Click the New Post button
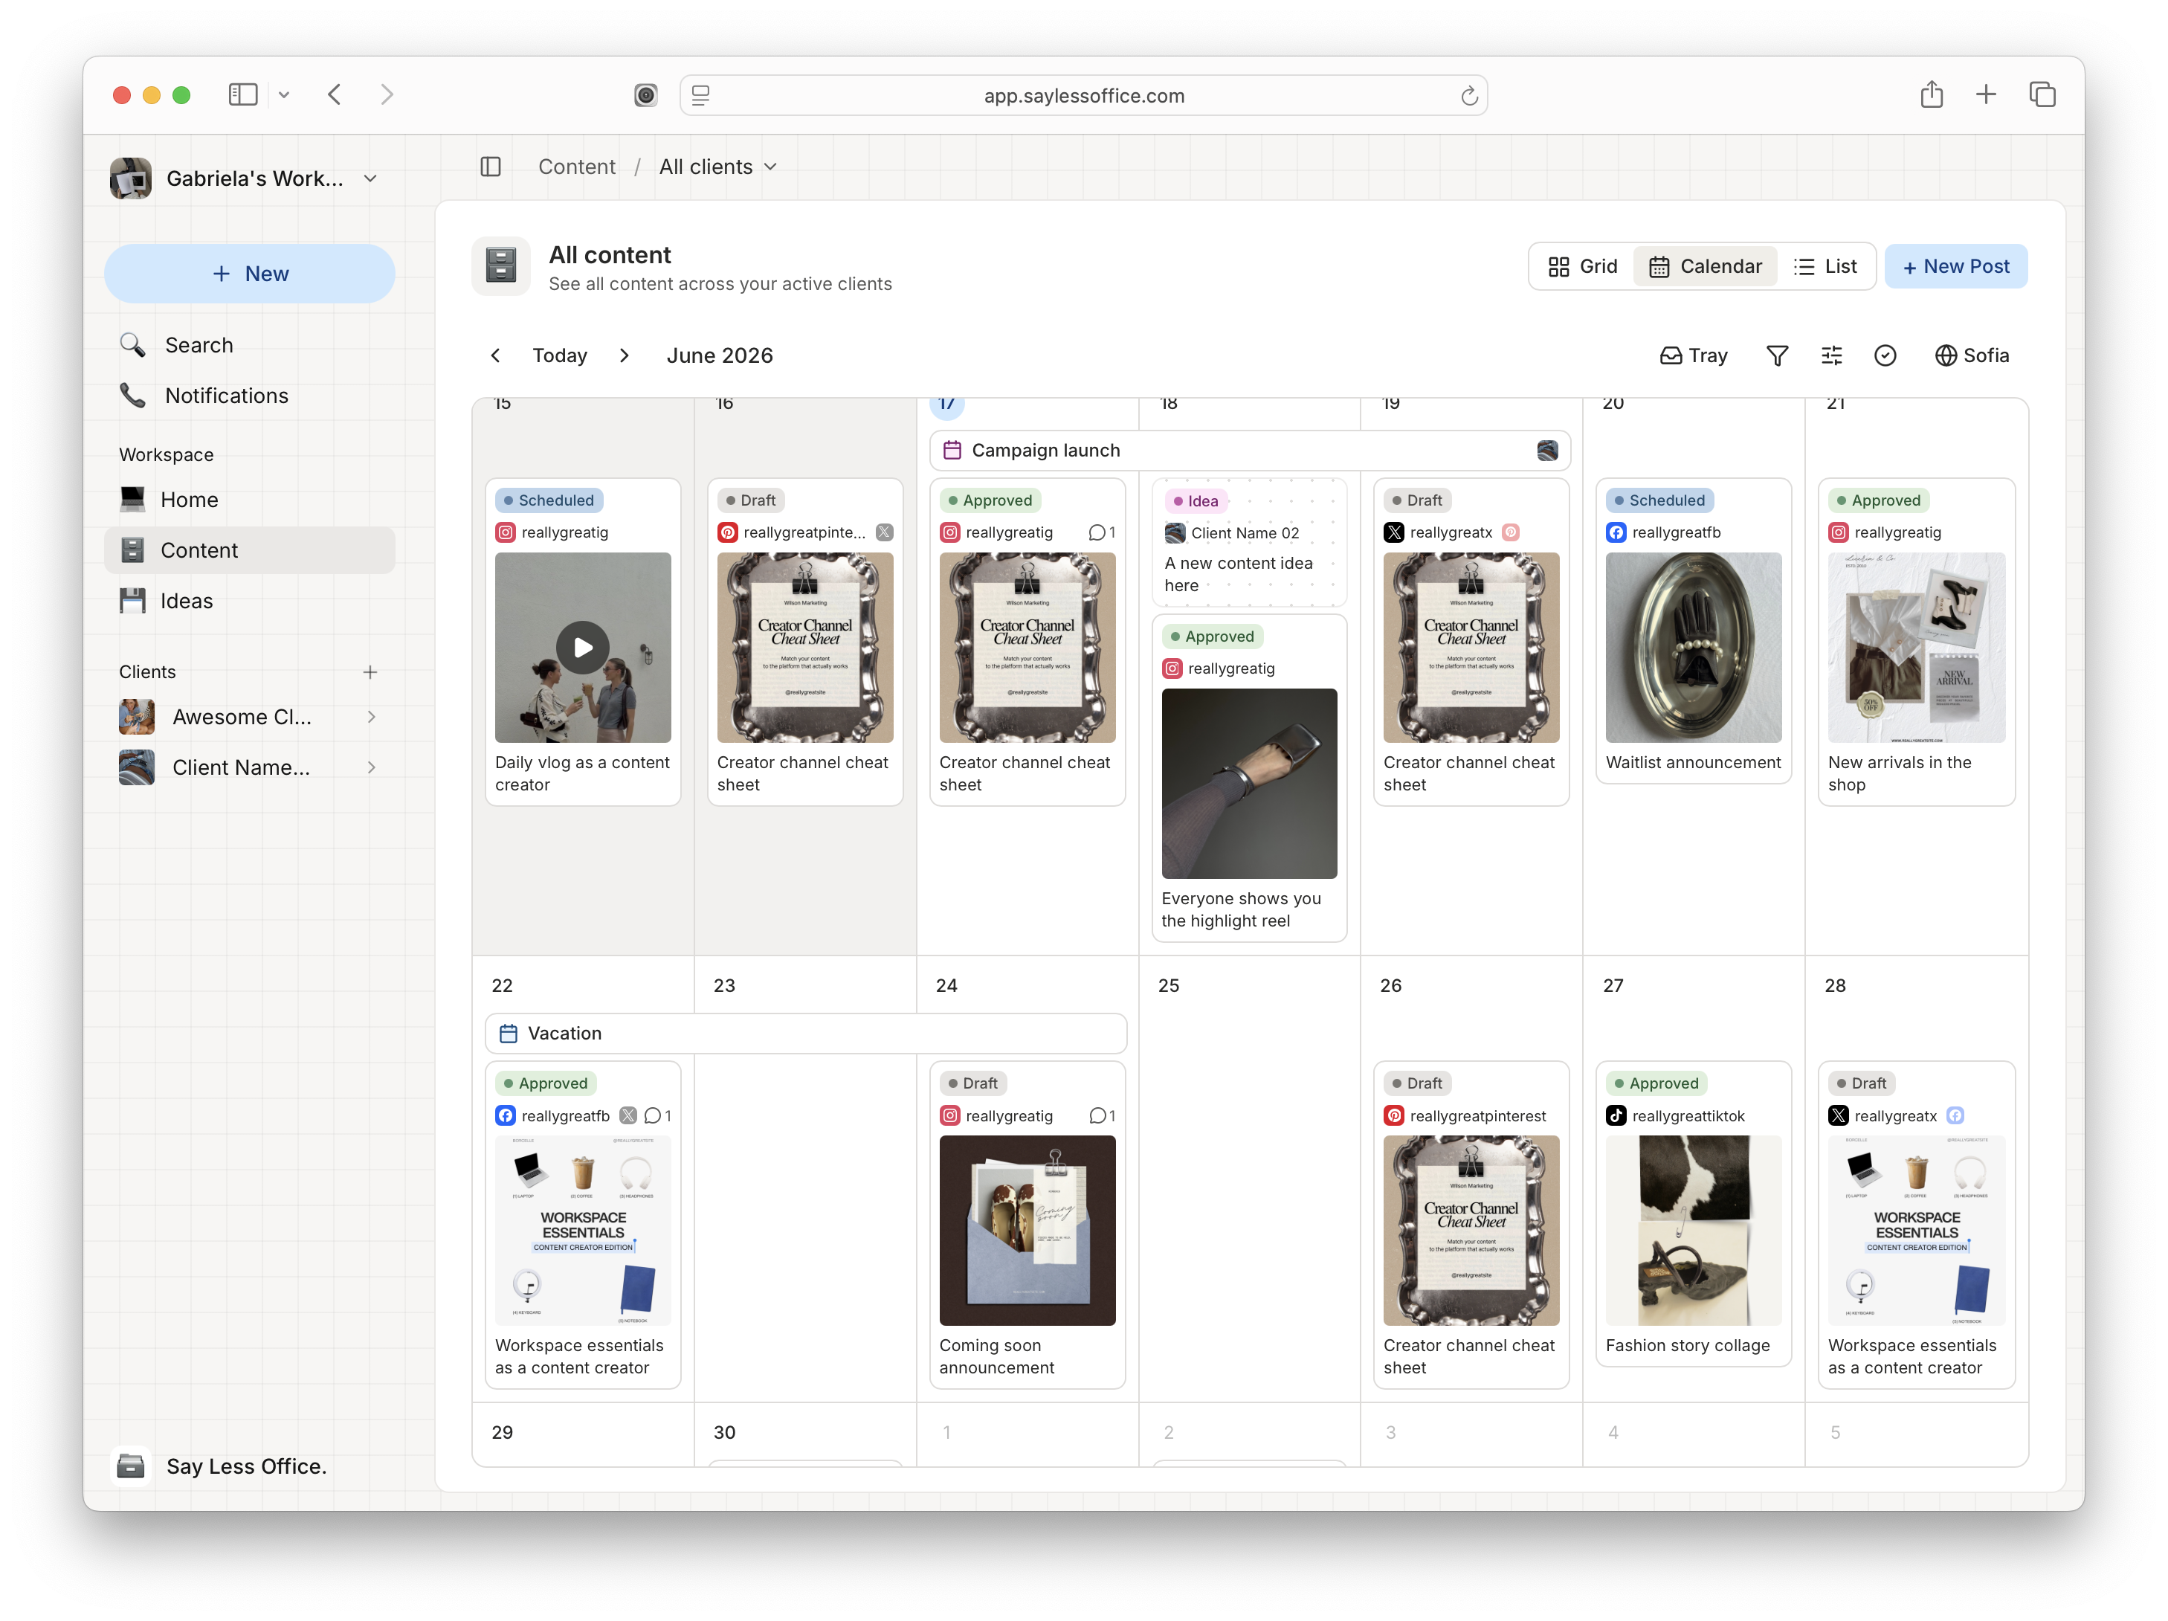Viewport: 2168px width, 1621px height. 1955,267
